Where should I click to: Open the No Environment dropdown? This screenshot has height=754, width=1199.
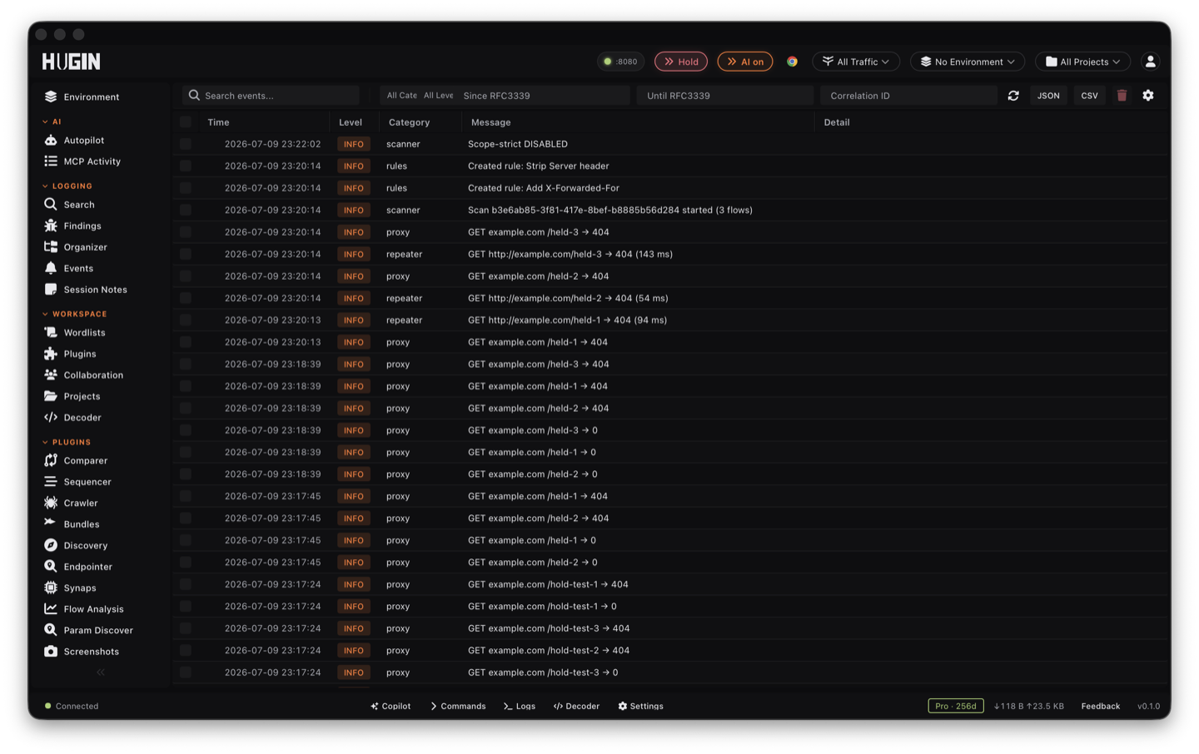click(x=968, y=62)
